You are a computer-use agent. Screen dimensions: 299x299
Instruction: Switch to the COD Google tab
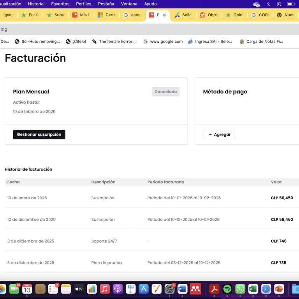pos(260,15)
